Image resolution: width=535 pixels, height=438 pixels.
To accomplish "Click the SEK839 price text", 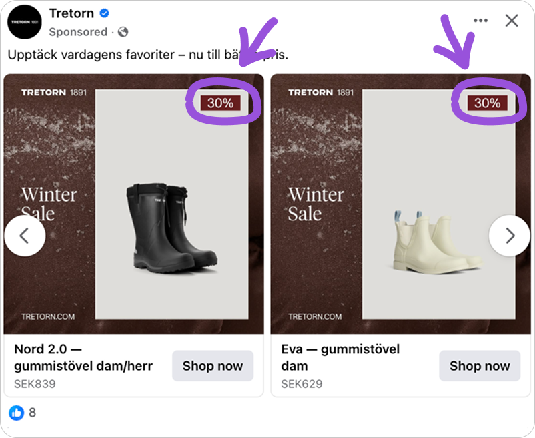I will [x=35, y=384].
